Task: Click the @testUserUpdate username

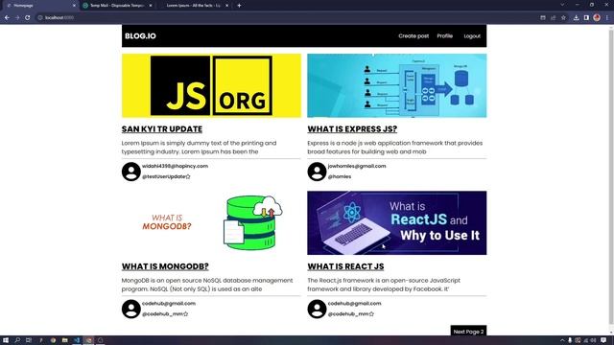Action: pos(164,176)
